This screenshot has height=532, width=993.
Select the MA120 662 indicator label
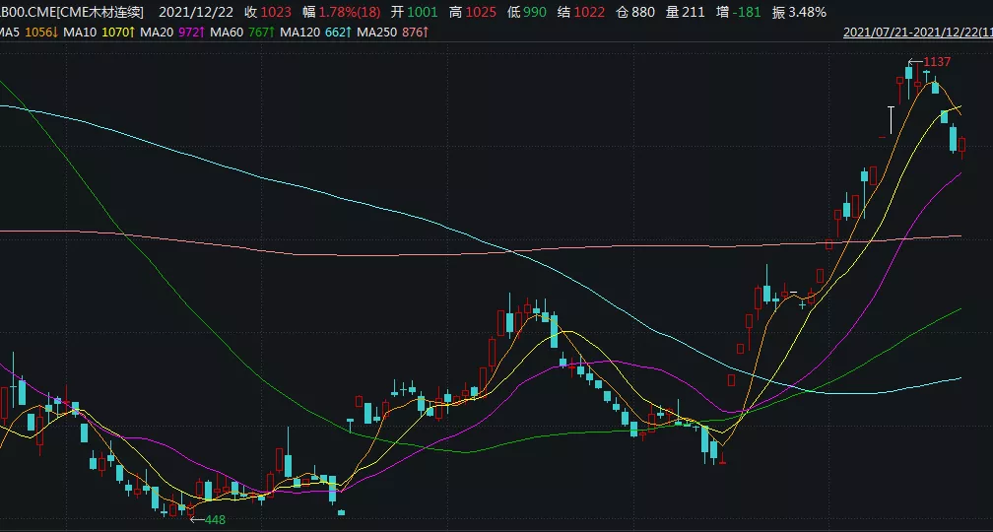click(x=315, y=32)
